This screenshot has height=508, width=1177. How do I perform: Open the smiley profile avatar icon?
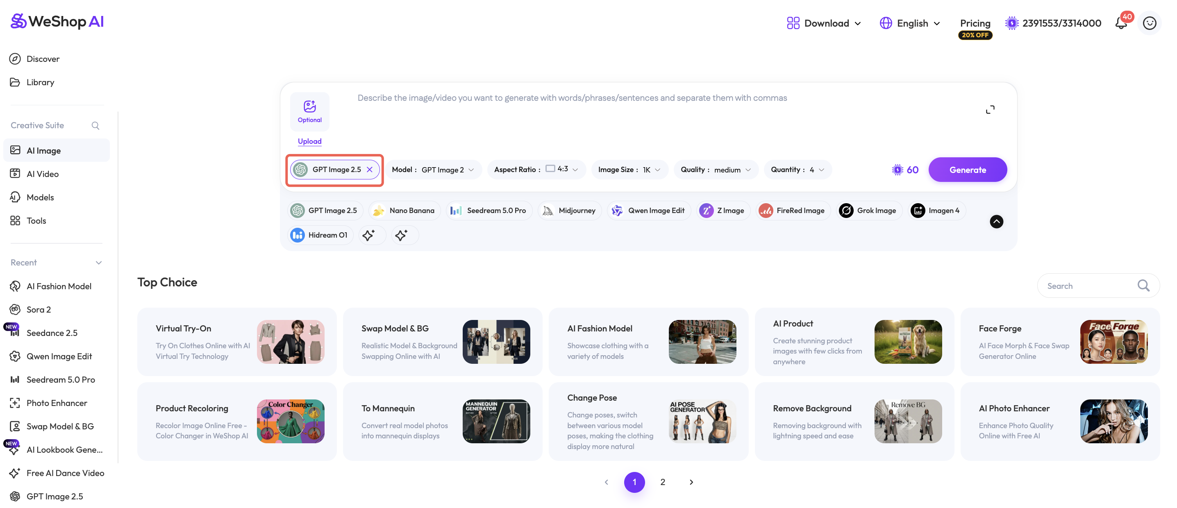tap(1149, 23)
